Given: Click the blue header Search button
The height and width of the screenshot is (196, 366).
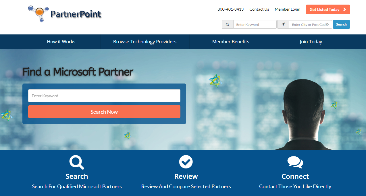Looking at the screenshot, I should point(341,24).
